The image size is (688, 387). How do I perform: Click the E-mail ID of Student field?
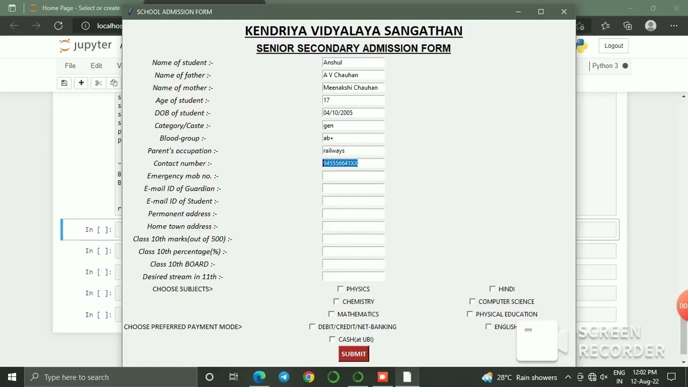point(353,201)
